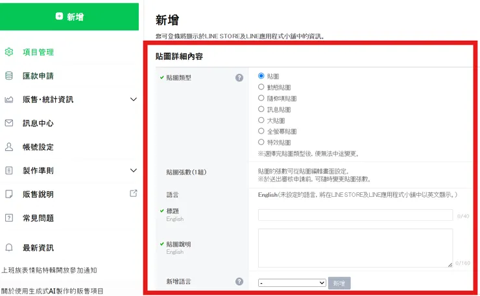Click the 貼圖說明 English text area
Screen dimensions: 480x296
point(355,248)
